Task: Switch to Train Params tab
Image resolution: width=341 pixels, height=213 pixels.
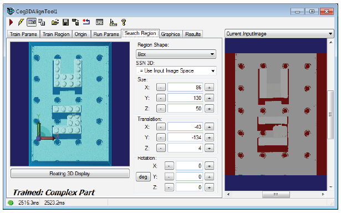Action: (23, 34)
